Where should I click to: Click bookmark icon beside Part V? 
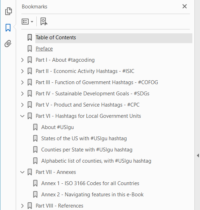coord(30,105)
